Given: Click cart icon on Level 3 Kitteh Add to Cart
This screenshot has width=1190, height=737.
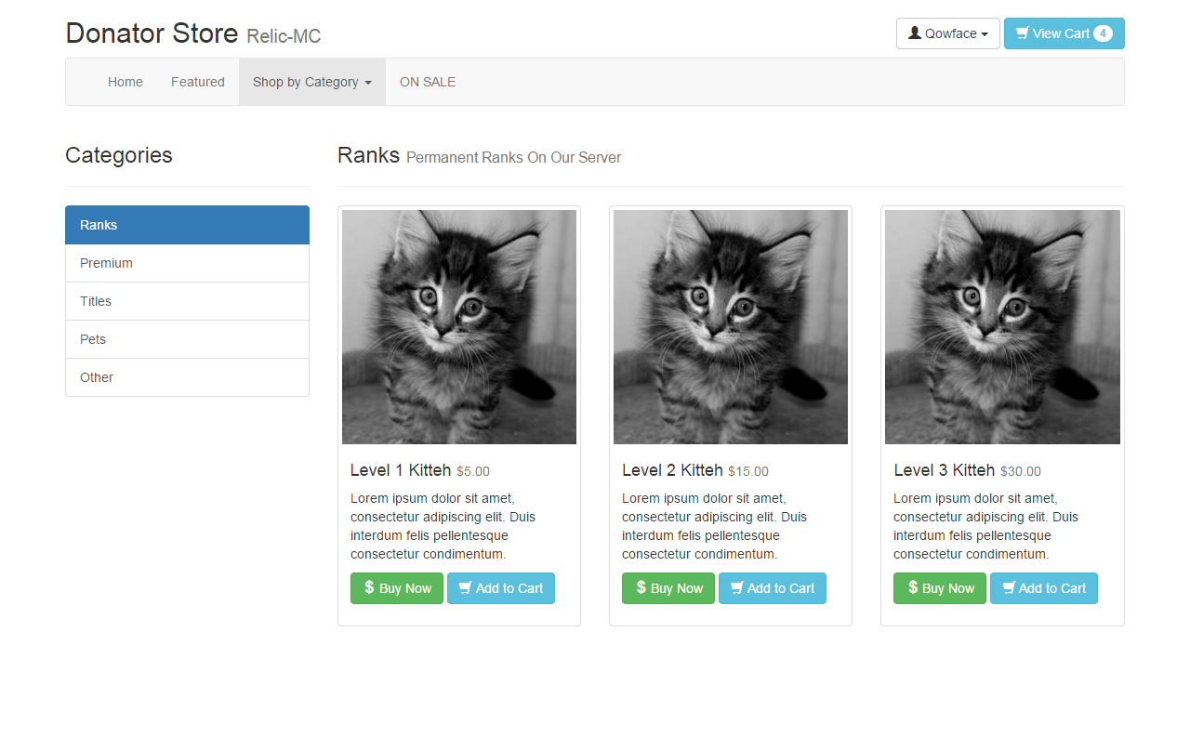Looking at the screenshot, I should [x=1009, y=588].
